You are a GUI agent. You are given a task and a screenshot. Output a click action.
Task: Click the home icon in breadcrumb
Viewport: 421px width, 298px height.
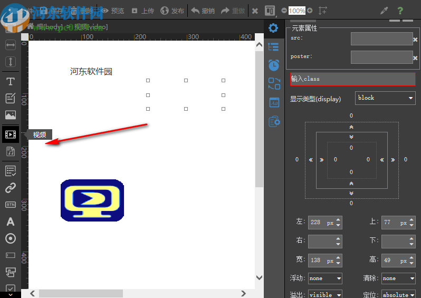click(31, 26)
